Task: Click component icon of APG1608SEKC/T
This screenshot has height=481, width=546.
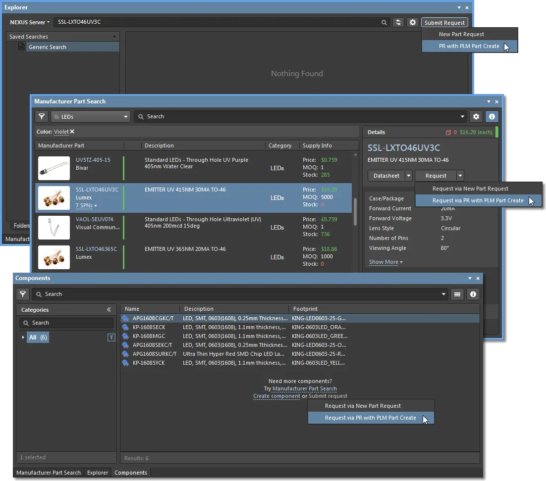Action: [125, 345]
